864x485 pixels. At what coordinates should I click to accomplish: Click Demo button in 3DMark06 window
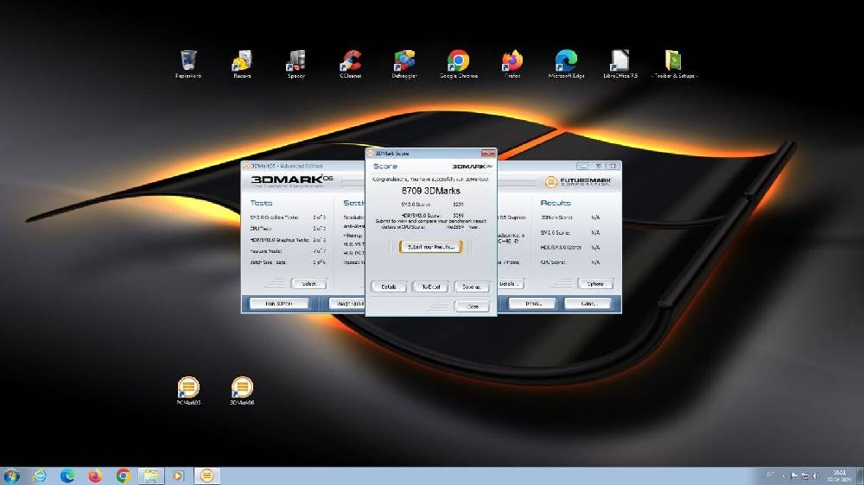click(532, 303)
